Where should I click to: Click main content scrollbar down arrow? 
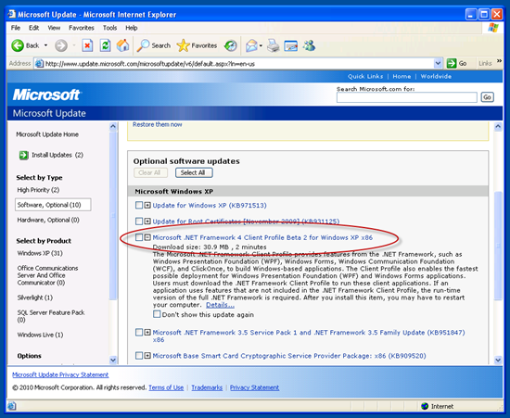498,360
